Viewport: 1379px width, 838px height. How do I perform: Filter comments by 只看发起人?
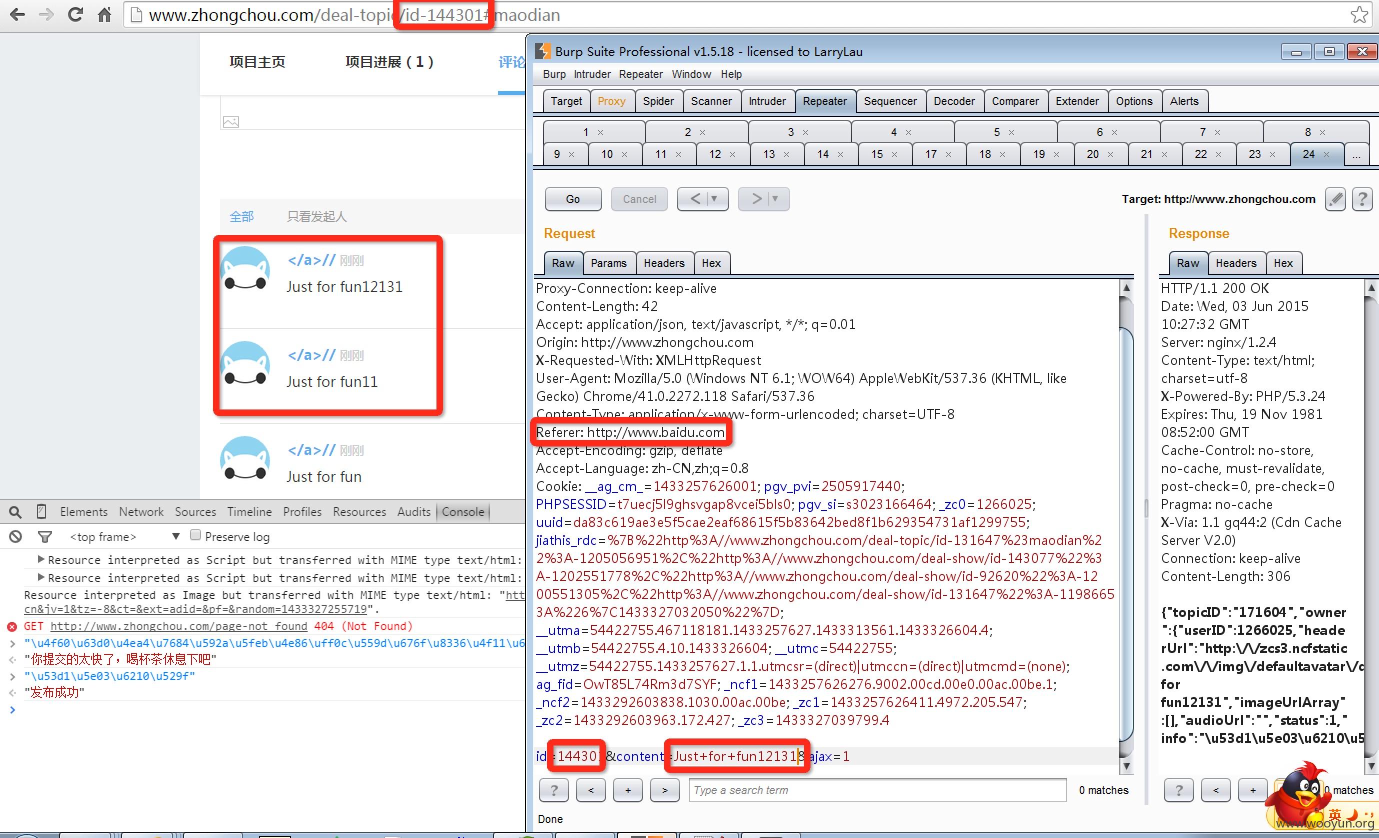click(317, 216)
